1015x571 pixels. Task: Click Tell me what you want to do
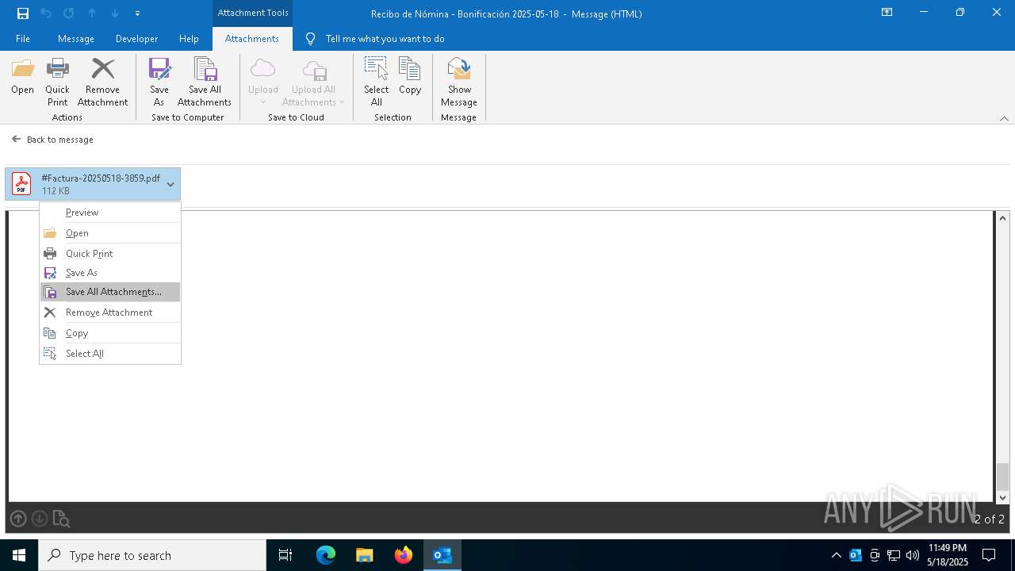tap(385, 39)
